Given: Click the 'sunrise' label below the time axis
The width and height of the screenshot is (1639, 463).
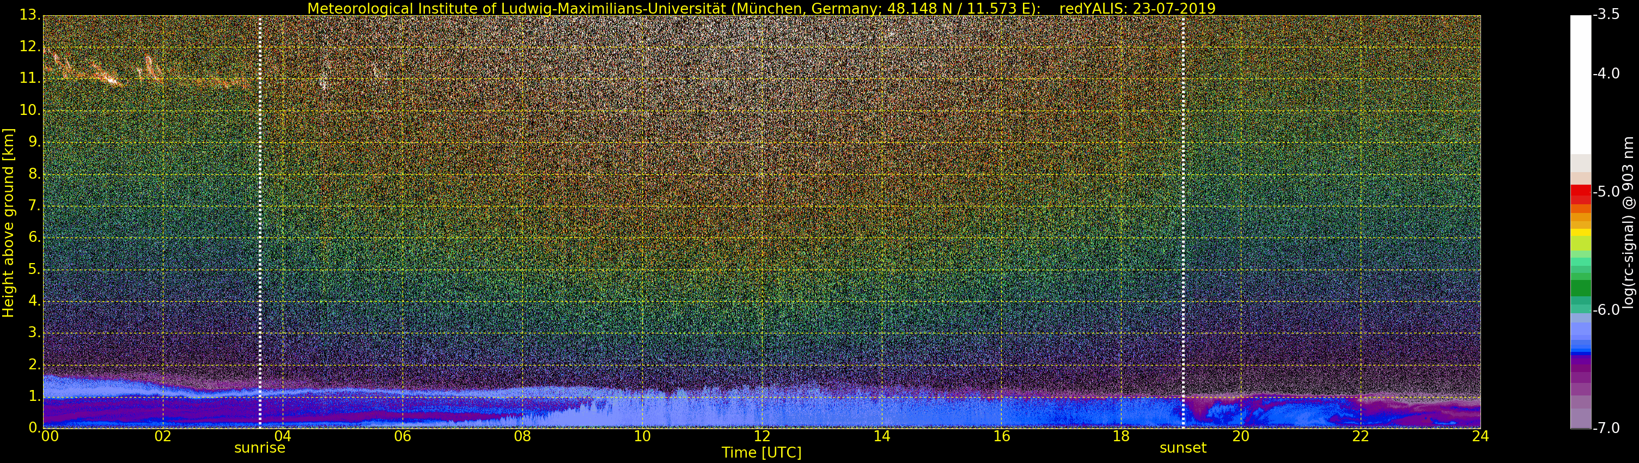Looking at the screenshot, I should [260, 448].
